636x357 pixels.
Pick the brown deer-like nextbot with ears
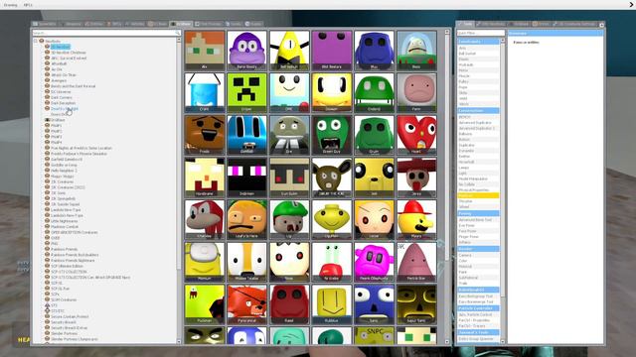[x=332, y=178]
